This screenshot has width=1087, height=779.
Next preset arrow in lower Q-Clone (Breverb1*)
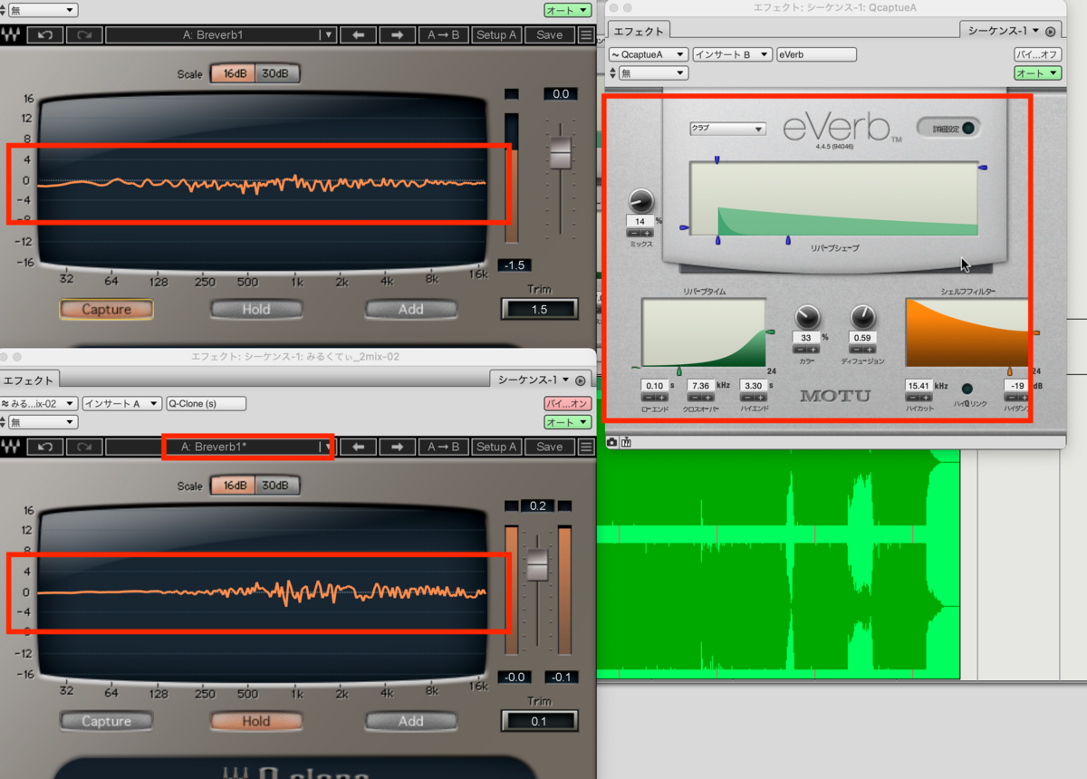[397, 447]
